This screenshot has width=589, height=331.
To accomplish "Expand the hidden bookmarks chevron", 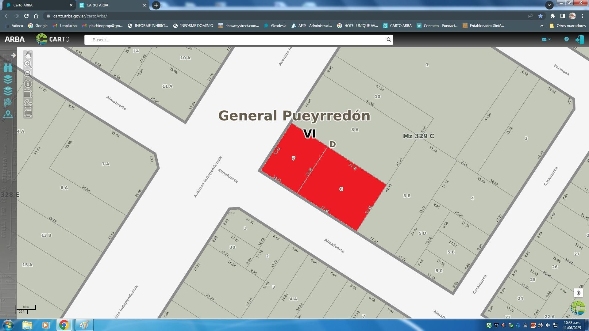I will point(541,26).
